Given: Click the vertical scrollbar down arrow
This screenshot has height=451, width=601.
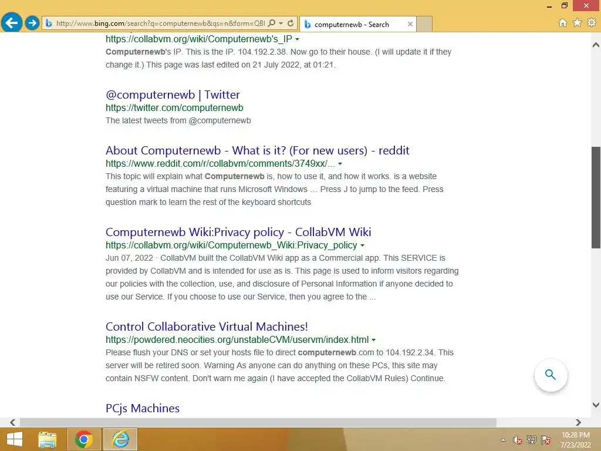Looking at the screenshot, I should 596,405.
